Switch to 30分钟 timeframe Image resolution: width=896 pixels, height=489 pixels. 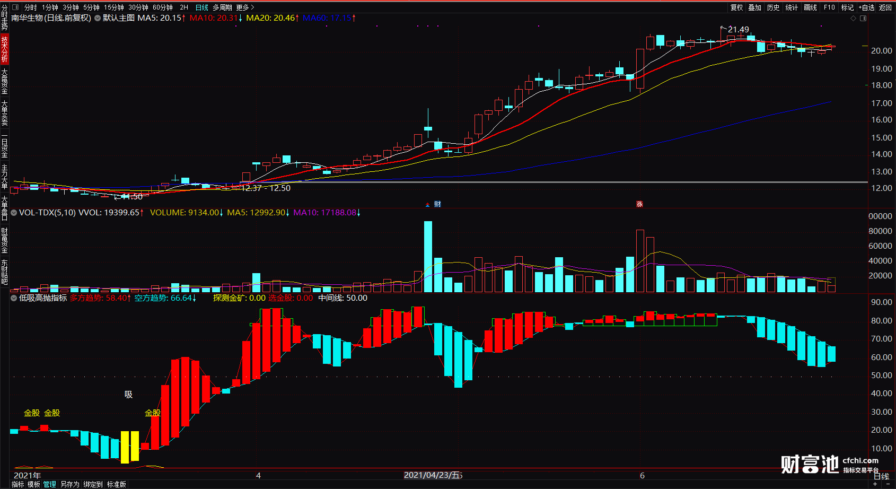[138, 7]
